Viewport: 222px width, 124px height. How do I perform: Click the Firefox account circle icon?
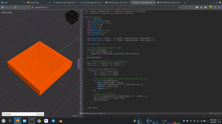tap(206, 7)
